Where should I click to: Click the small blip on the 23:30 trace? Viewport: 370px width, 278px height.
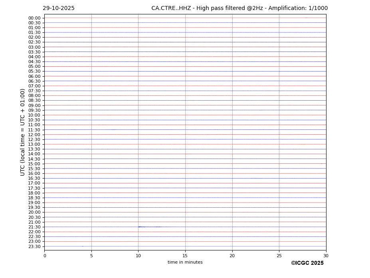tap(83, 246)
